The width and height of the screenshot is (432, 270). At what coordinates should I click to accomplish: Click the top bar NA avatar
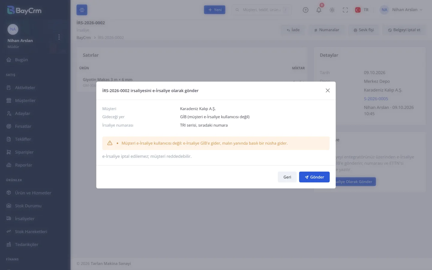[384, 10]
